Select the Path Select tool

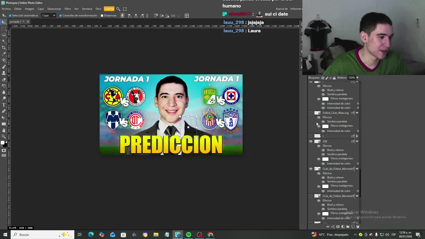click(x=4, y=118)
